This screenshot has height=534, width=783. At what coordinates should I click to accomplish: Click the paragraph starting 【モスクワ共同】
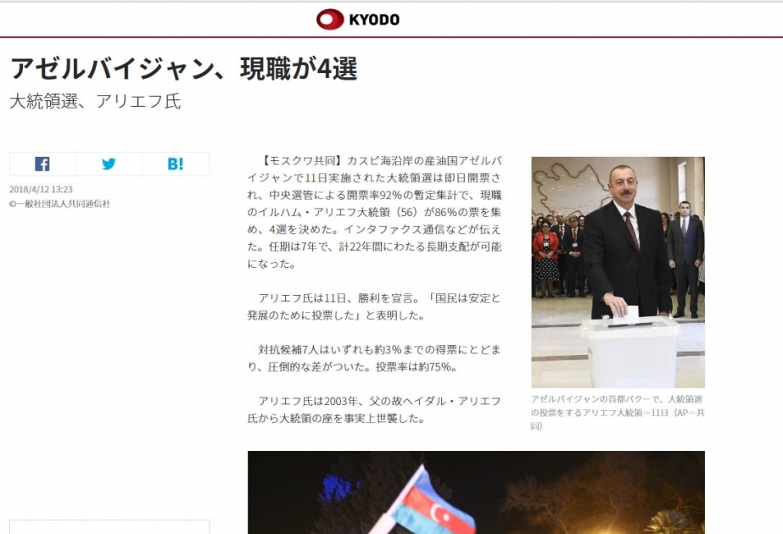[374, 212]
